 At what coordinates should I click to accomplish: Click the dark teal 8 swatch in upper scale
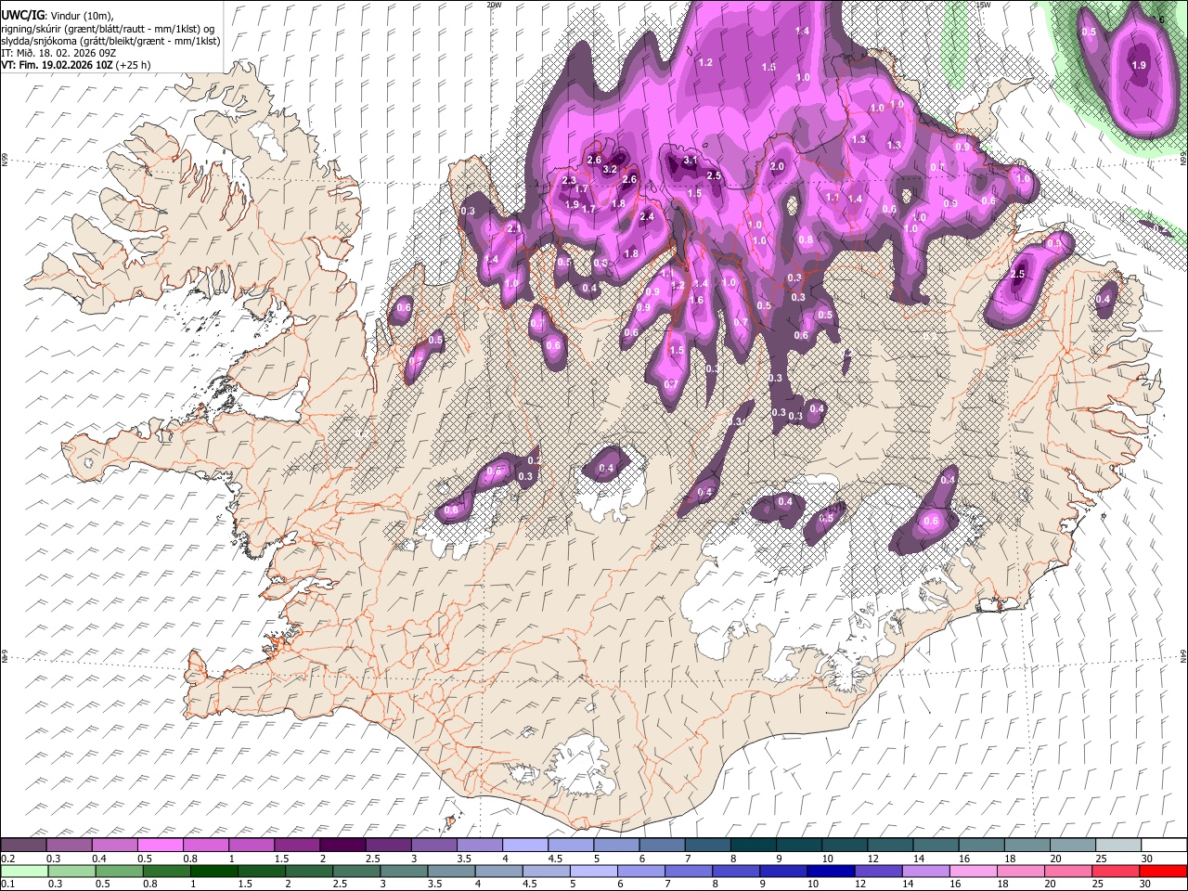click(x=753, y=846)
